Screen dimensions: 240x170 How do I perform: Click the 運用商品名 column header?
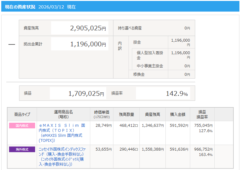pyautogui.click(x=63, y=114)
